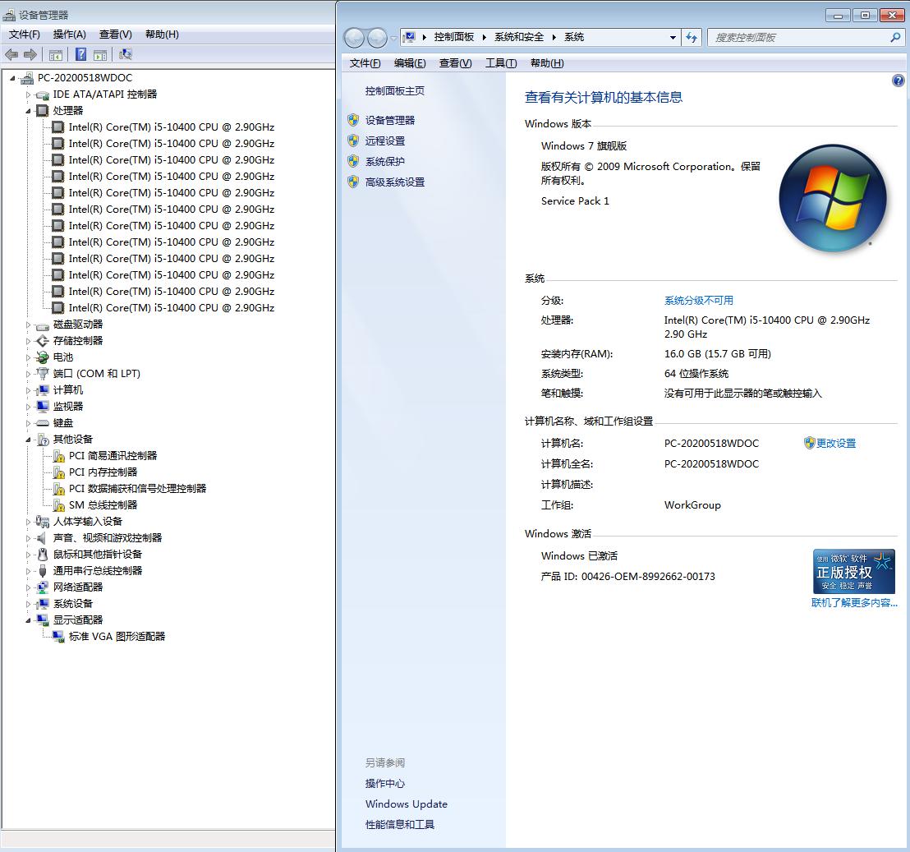Open Help via the blue question mark toolbar icon
Screen dimensions: 910x852
point(79,54)
